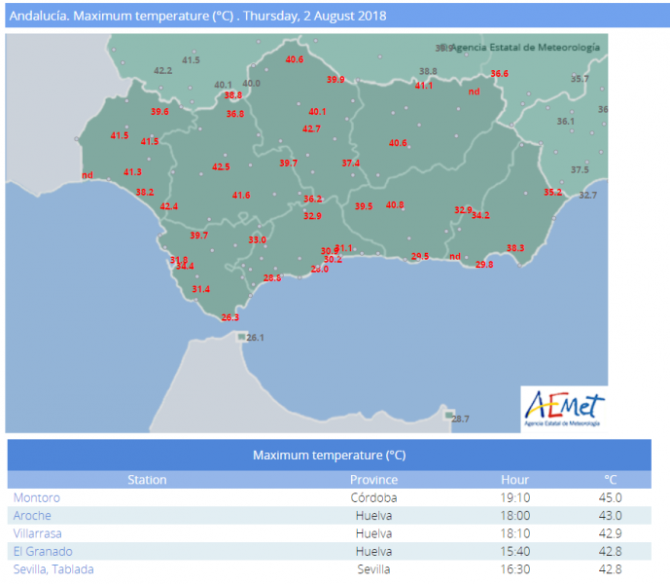Click the 40.6 label in Jaén area
This screenshot has width=670, height=584.
(x=398, y=143)
